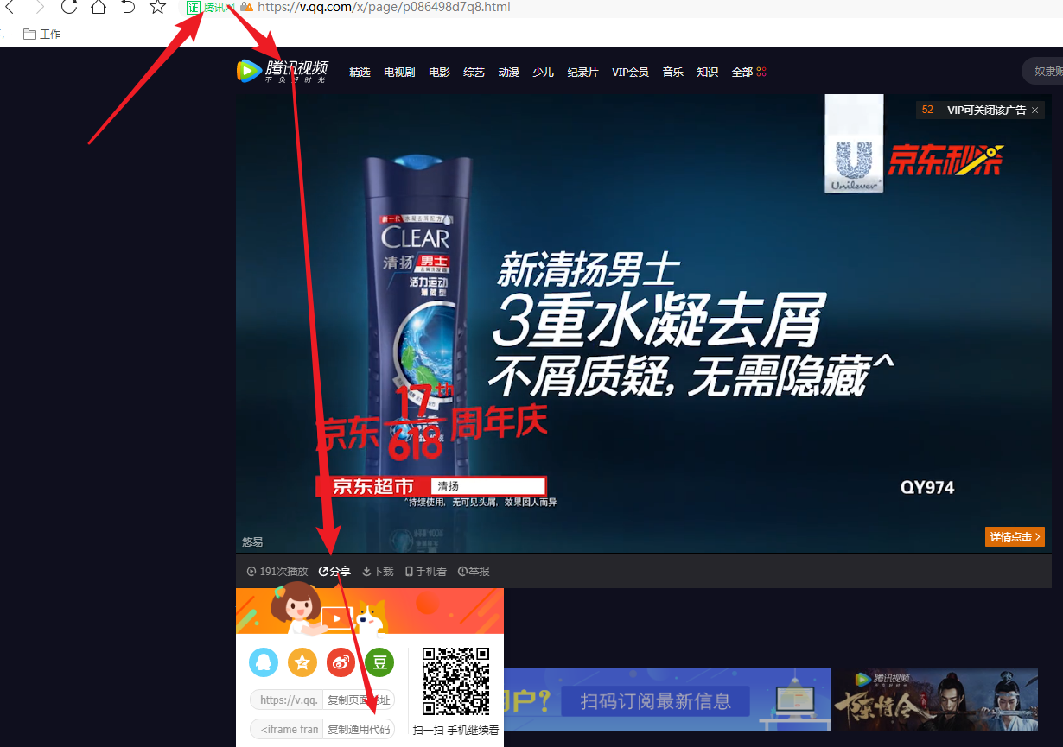The image size is (1063, 747).
Task: Click the 腾讯视频 logo
Action: point(283,71)
